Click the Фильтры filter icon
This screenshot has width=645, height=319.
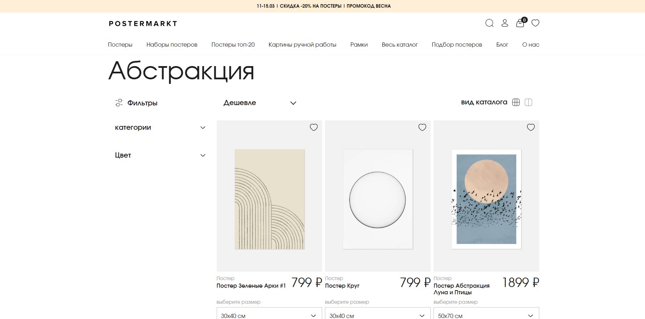coord(119,102)
